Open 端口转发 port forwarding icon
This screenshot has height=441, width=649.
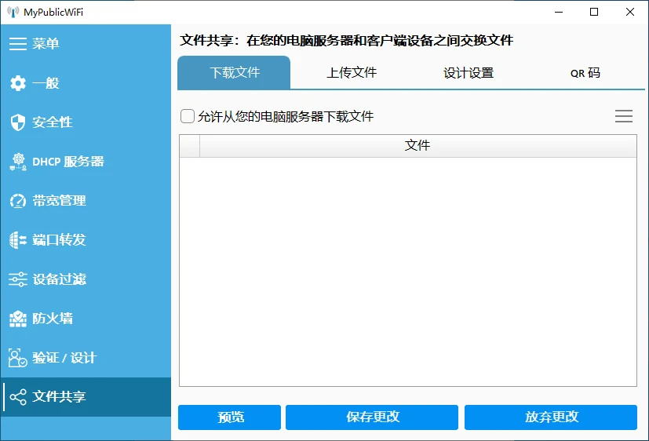tap(17, 240)
